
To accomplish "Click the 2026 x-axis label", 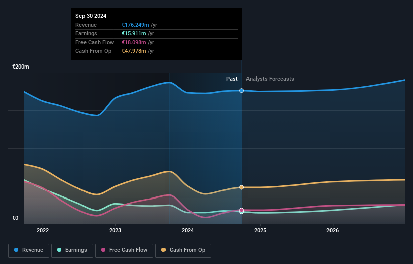I will coord(333,230).
